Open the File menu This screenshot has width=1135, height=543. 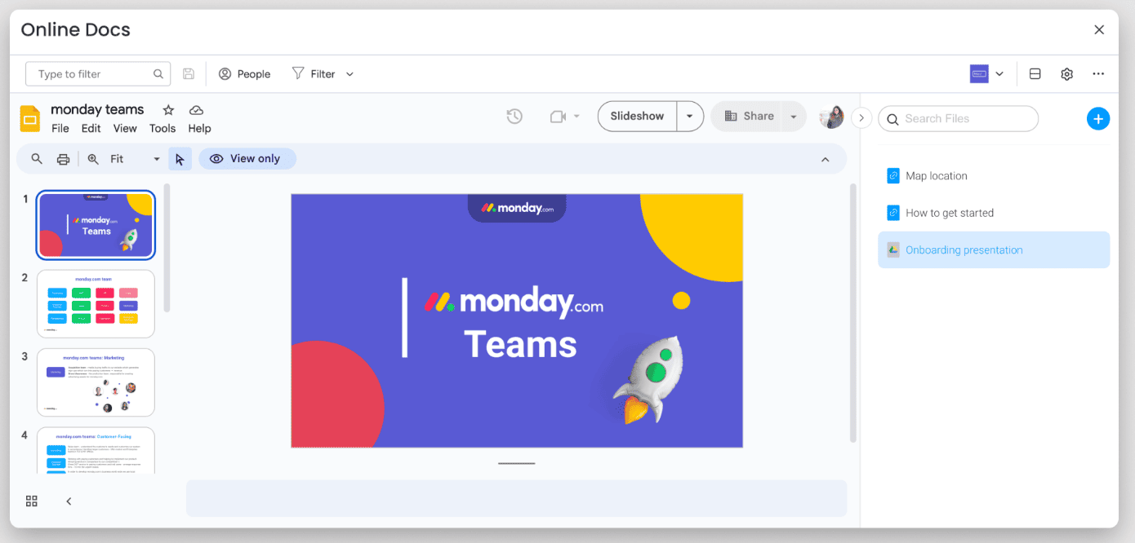(60, 128)
